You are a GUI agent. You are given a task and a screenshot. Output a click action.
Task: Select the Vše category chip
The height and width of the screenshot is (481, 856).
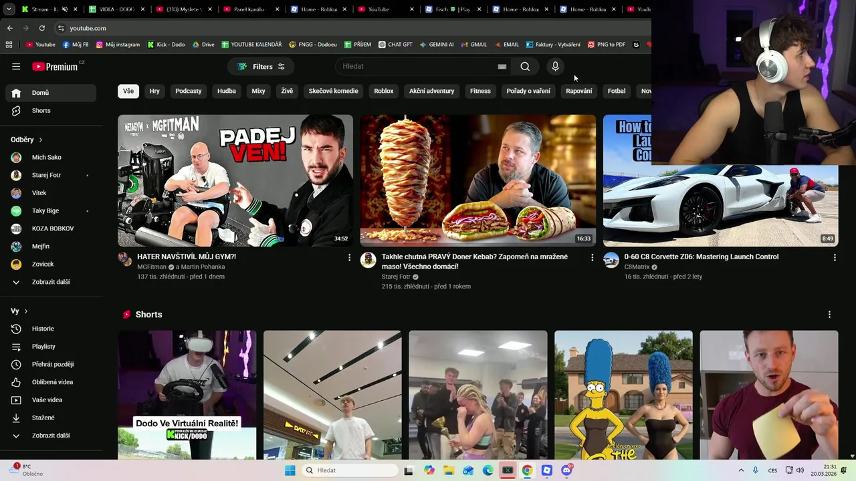pos(128,91)
